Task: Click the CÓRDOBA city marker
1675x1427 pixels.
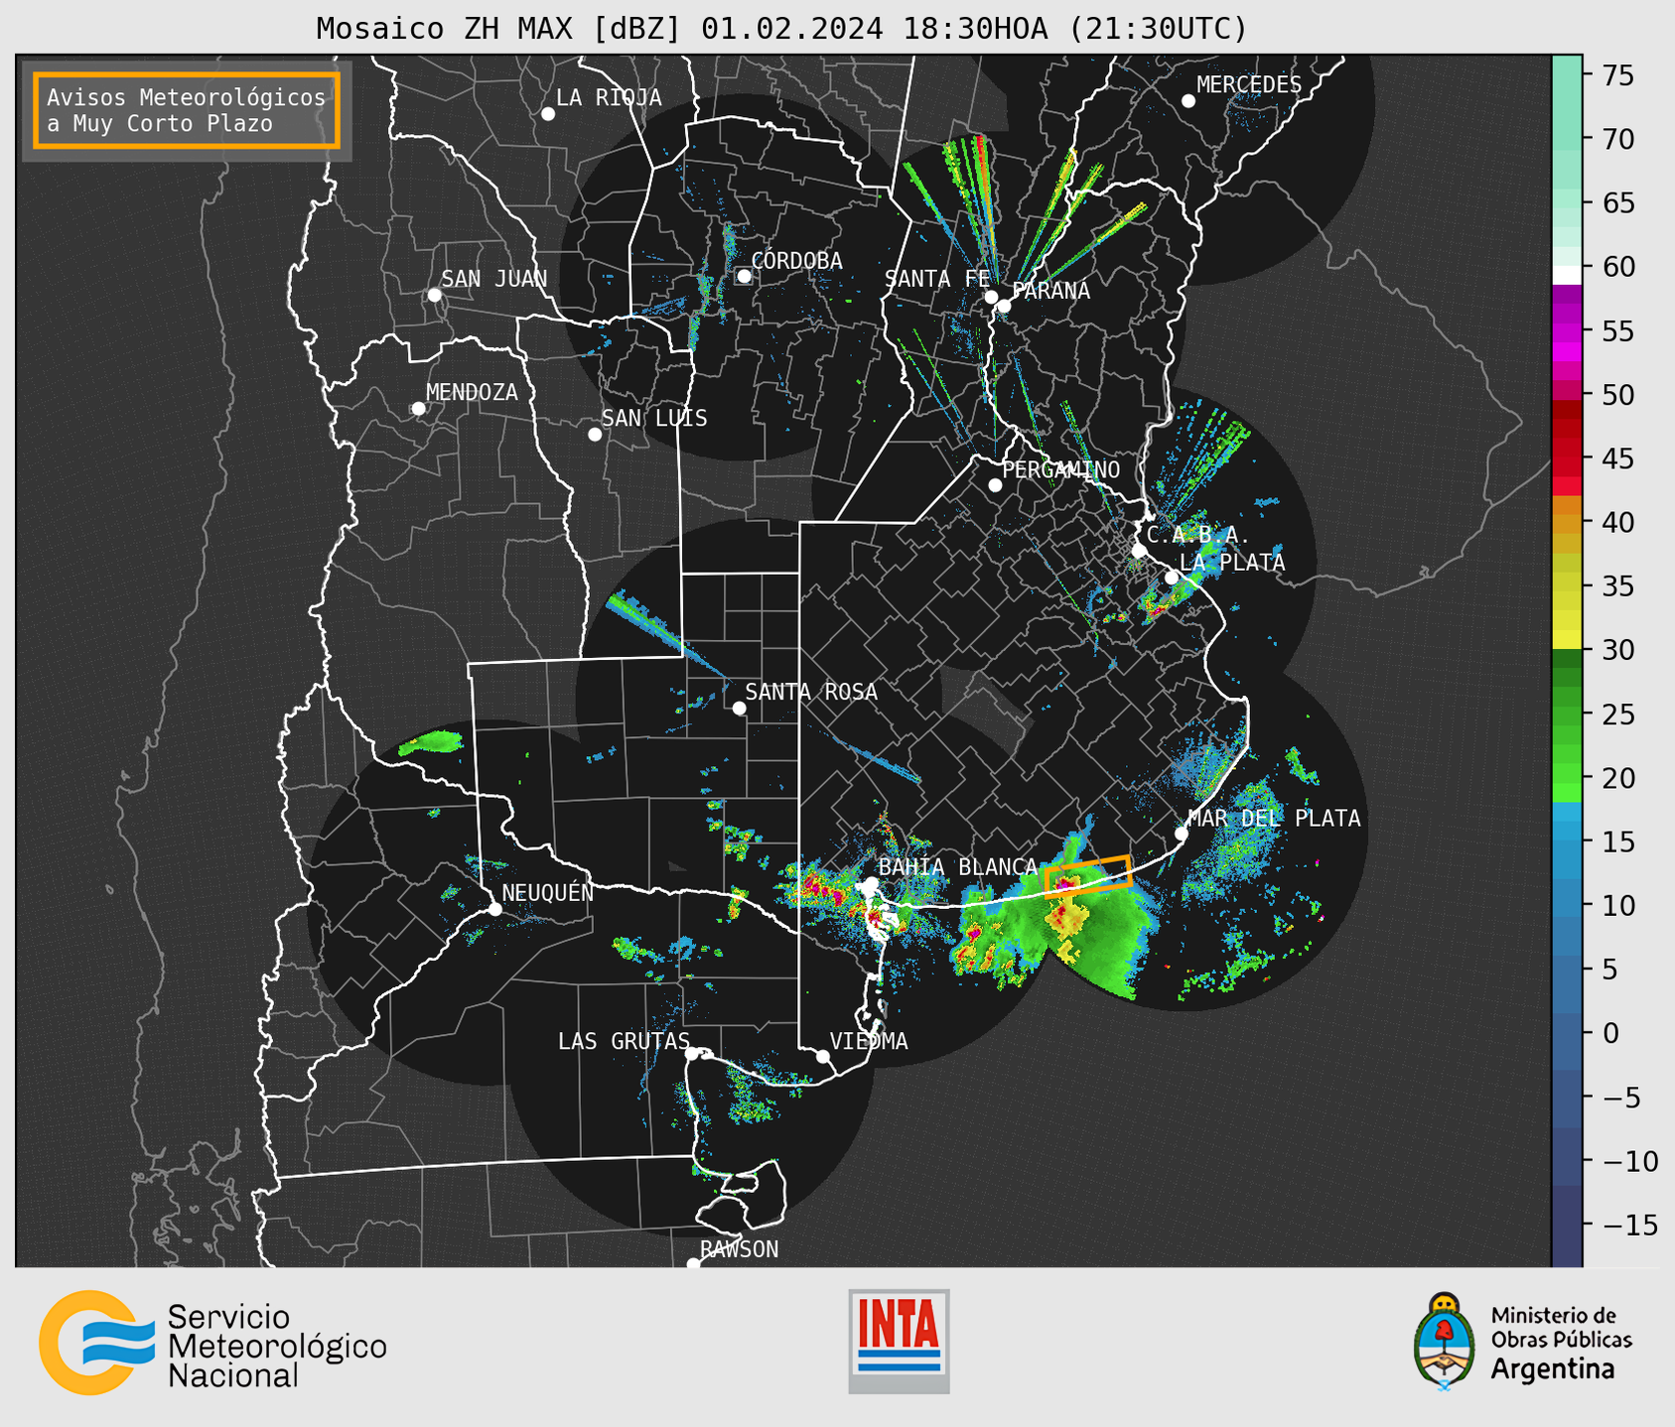Action: coord(744,276)
